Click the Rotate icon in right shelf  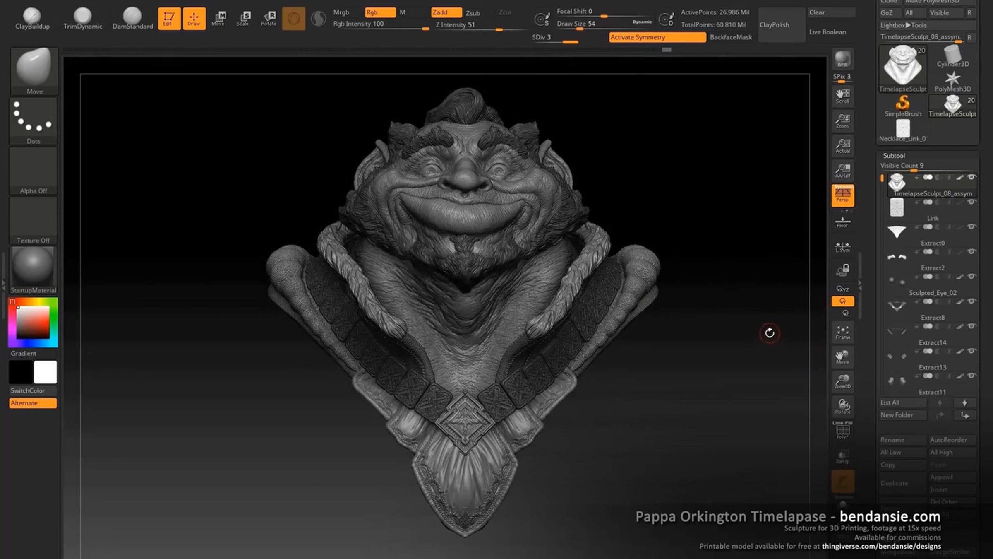[842, 406]
